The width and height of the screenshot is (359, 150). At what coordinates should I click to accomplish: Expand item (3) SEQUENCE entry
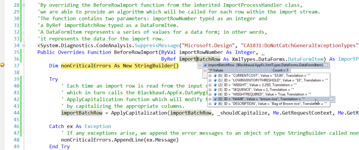point(210,89)
